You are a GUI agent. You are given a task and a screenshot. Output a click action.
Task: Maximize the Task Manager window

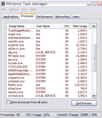(x=94, y=4)
